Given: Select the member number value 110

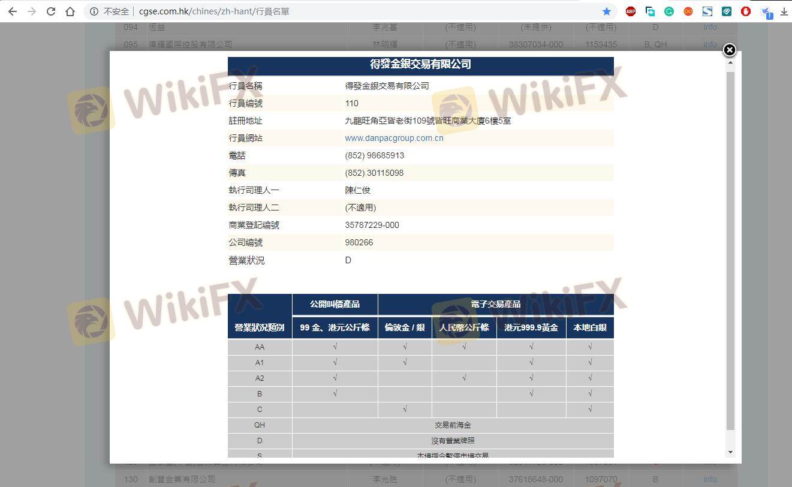Looking at the screenshot, I should (x=351, y=103).
